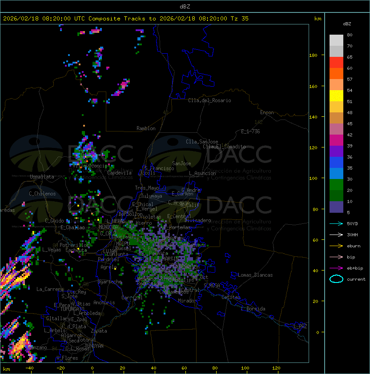
Task: Click the MAIPU map label
Action: (123, 244)
